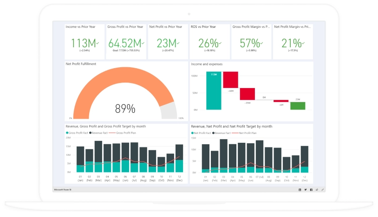Select the teal 113M waterfall bar
378x217 pixels.
pos(214,90)
